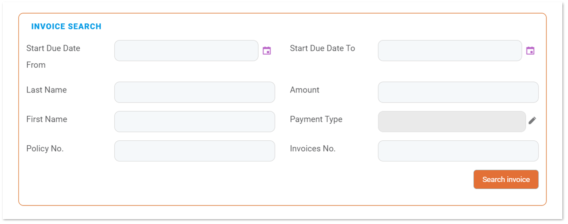Click the Payment Type pencil edit icon

(x=532, y=121)
